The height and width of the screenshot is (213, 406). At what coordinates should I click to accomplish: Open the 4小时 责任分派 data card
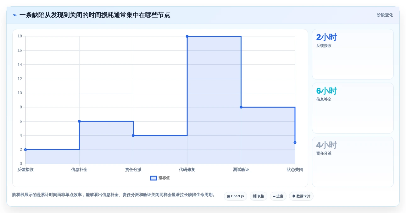coord(353,162)
